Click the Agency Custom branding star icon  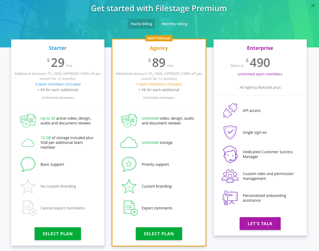point(129,186)
